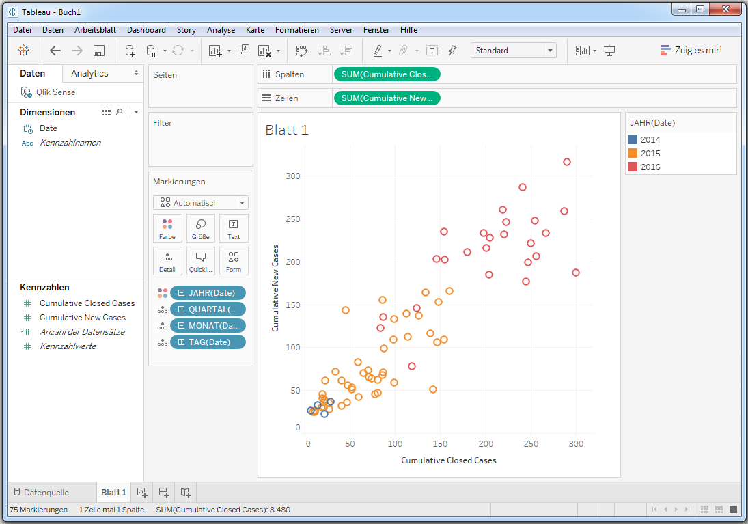This screenshot has height=524, width=748.
Task: Click the add new data source icon
Action: [130, 51]
